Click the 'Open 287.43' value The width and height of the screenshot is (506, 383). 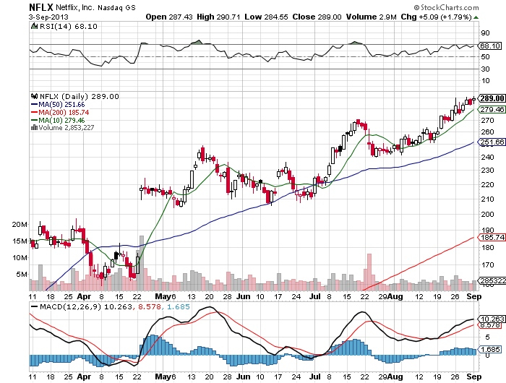168,17
